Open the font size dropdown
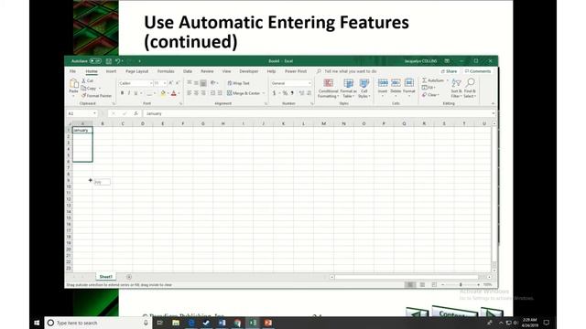 click(x=165, y=83)
